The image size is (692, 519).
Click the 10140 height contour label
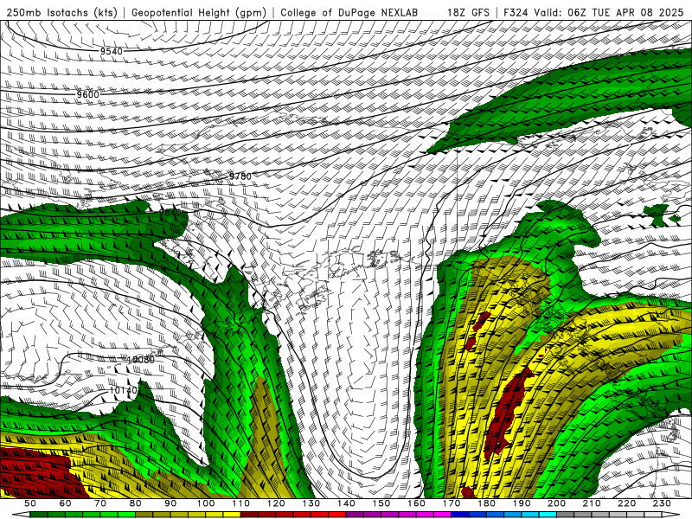123,391
